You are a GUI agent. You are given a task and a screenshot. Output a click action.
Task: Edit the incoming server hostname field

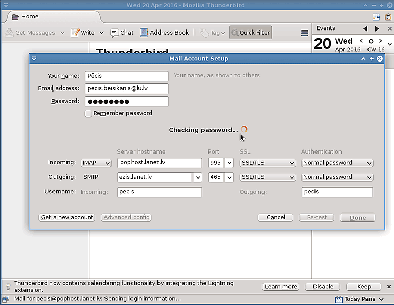point(160,163)
